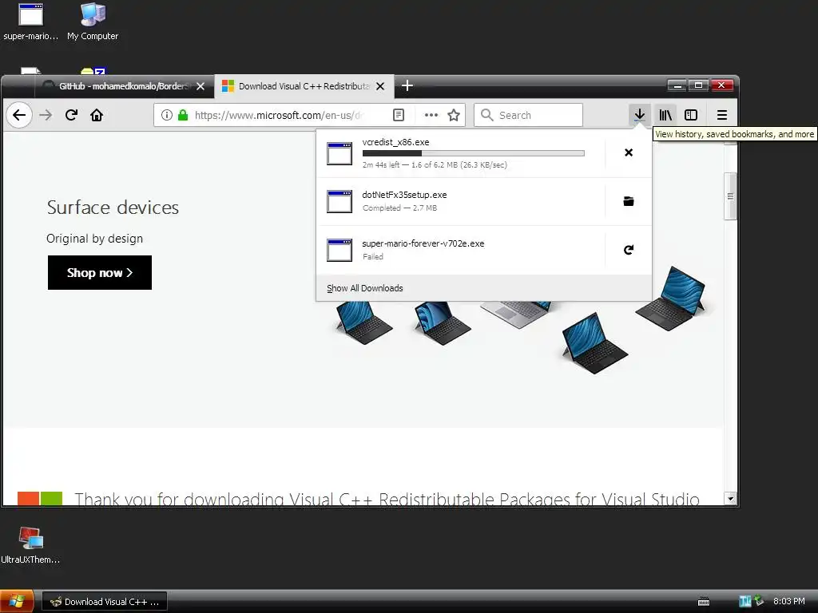This screenshot has width=818, height=613.
Task: Show site information icon in address bar
Action: 166,115
